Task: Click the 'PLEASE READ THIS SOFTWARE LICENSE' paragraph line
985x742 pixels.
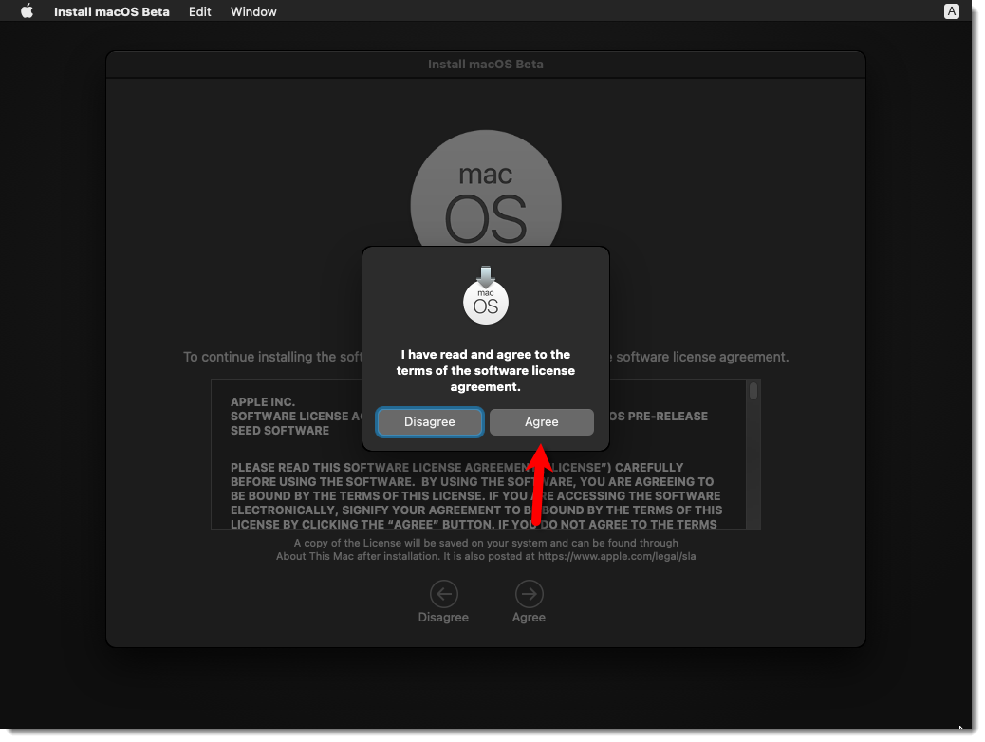Action: click(x=456, y=468)
